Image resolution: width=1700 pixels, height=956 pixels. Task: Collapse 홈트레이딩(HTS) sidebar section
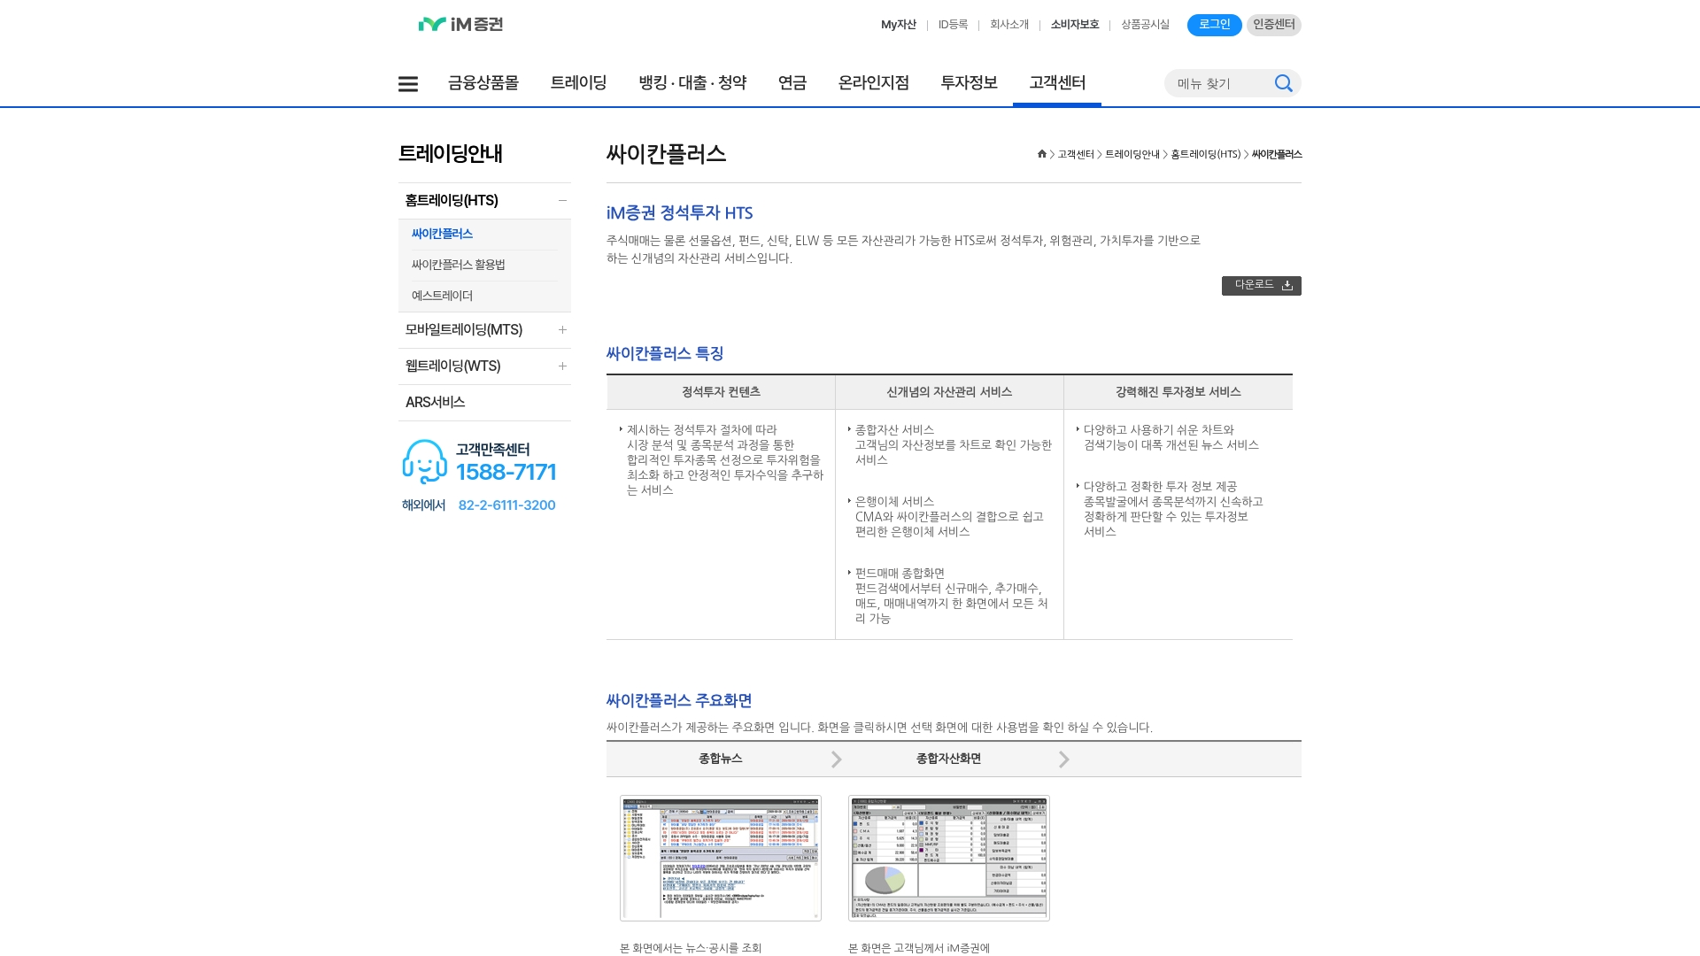point(562,200)
